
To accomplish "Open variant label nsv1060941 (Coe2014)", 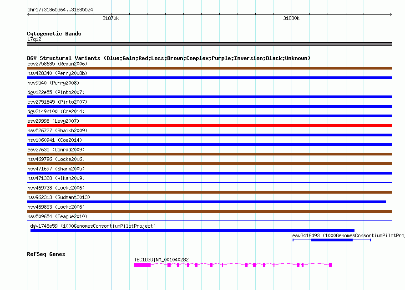I will 55,140.
